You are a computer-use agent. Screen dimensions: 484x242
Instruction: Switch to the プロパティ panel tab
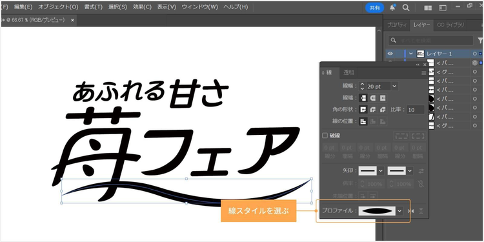click(x=397, y=25)
